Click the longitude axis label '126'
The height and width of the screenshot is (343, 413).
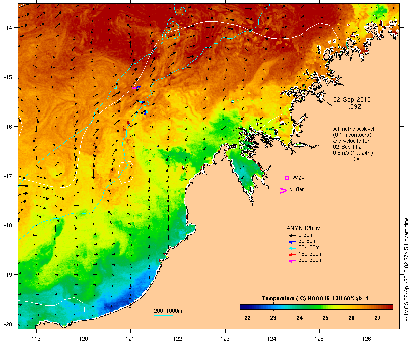click(366, 339)
